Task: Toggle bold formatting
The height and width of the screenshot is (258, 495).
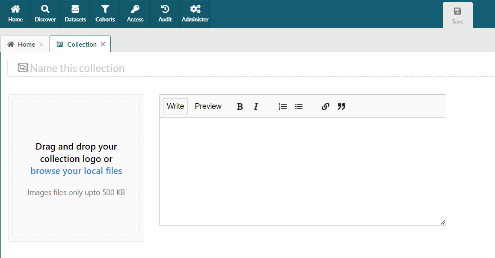Action: [240, 107]
